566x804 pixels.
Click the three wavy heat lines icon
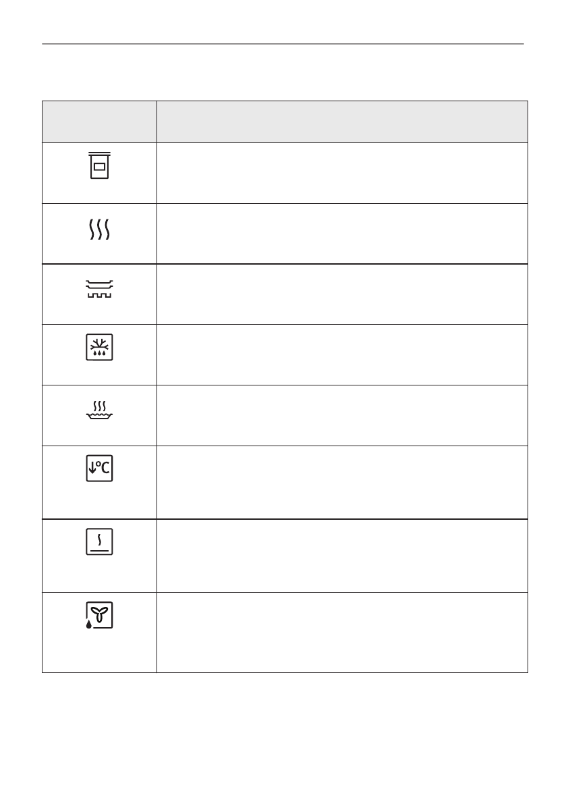[x=99, y=229]
